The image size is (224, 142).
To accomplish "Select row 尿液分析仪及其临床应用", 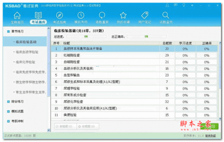I will (x=134, y=108).
